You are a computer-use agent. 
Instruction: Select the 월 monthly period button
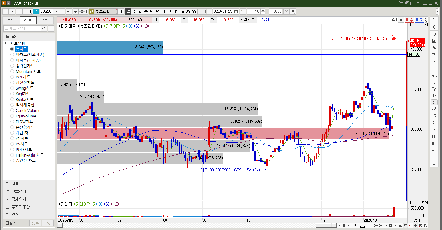140,11
